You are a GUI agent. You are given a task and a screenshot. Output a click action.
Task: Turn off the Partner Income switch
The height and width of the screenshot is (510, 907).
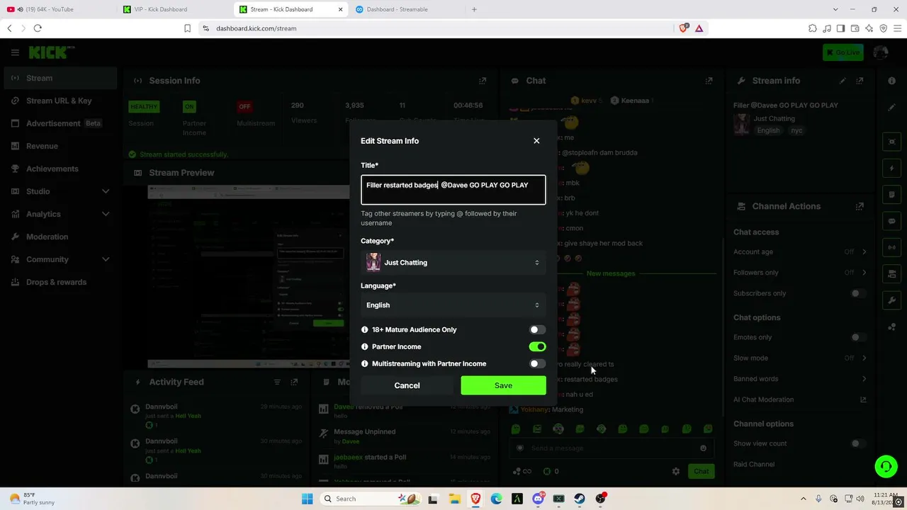tap(537, 346)
